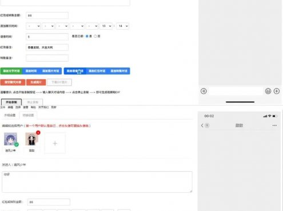This screenshot has width=283, height=211.
Task: Click the red clear chat content button
Action: (x=13, y=82)
